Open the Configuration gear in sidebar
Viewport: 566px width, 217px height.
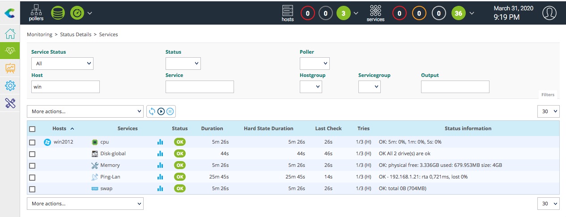click(x=10, y=85)
